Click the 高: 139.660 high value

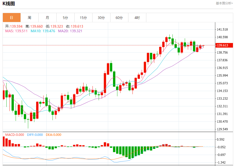pyautogui.click(x=34, y=26)
